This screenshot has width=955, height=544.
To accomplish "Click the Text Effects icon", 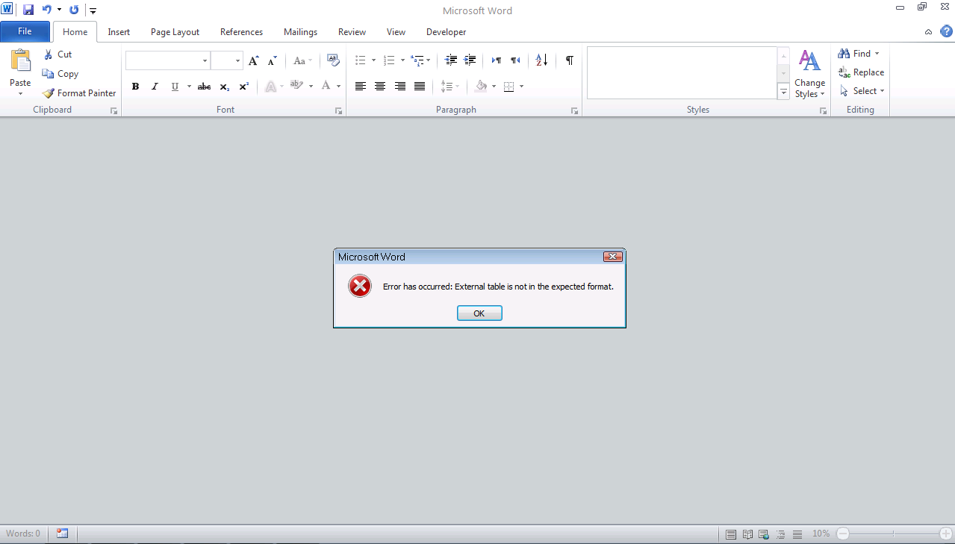I will click(x=270, y=87).
